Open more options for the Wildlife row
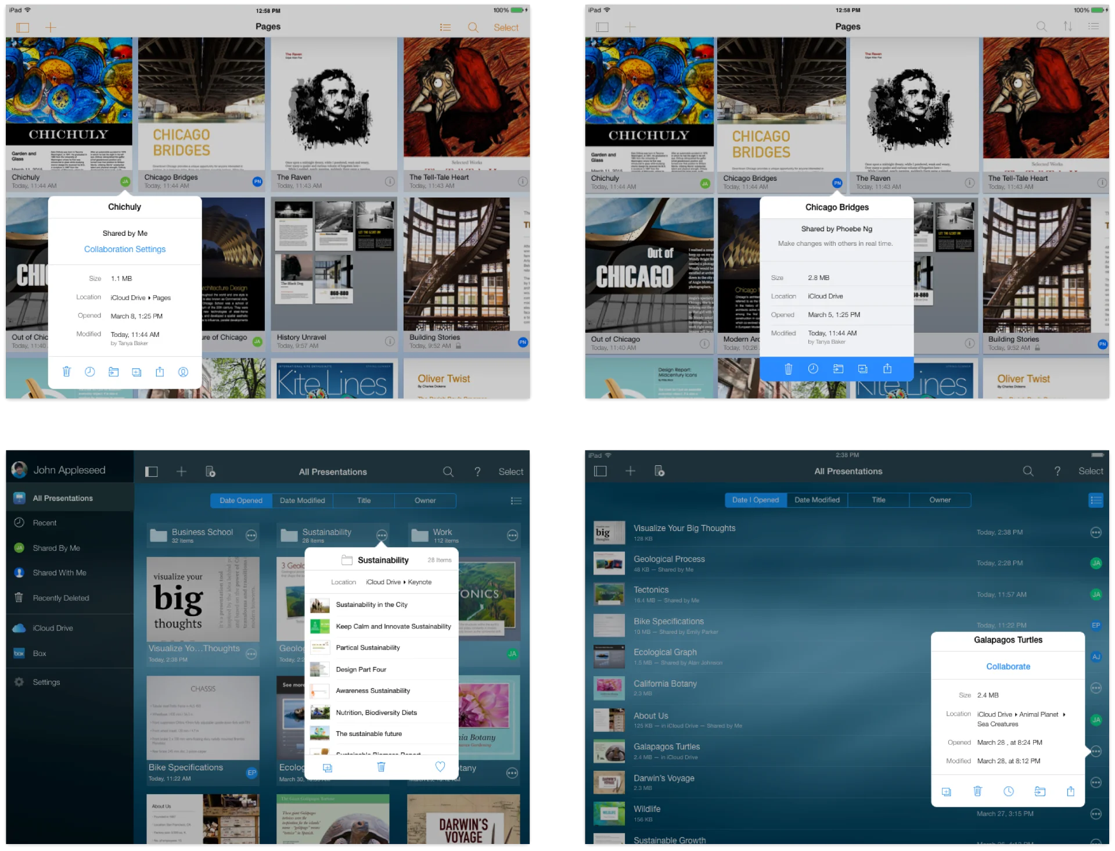 (x=1095, y=814)
